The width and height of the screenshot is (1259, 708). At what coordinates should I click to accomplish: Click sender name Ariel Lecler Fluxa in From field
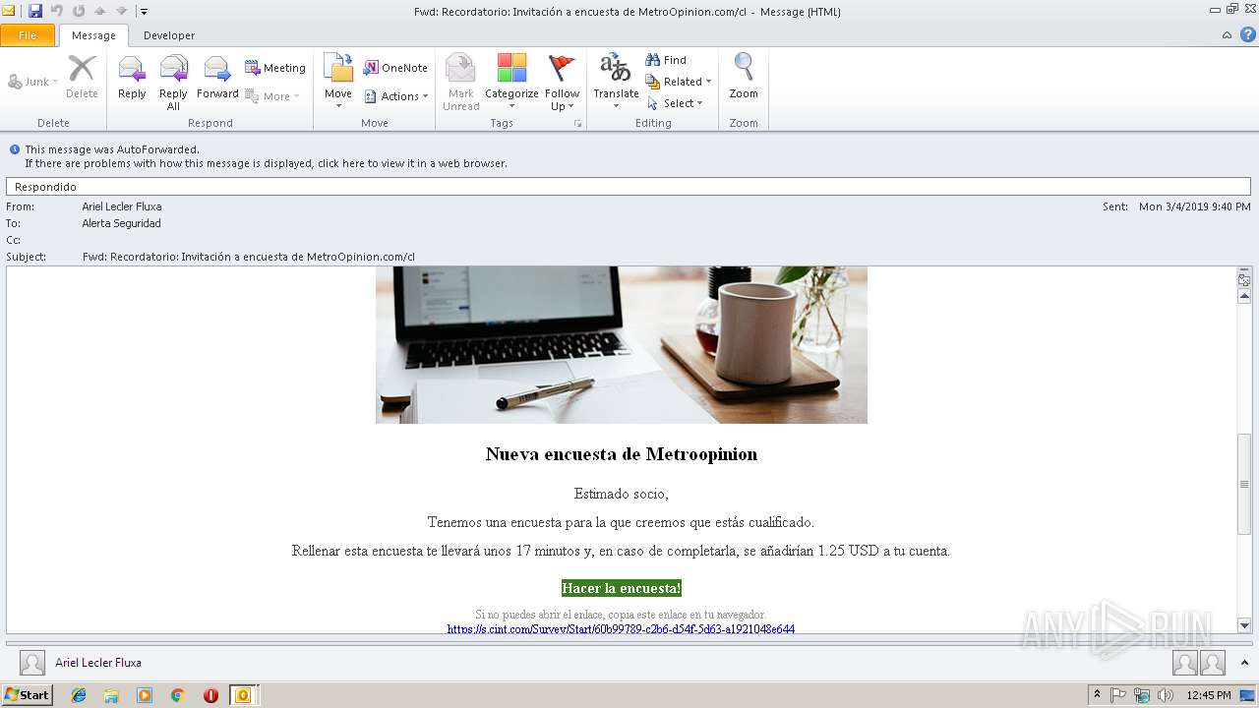[122, 206]
